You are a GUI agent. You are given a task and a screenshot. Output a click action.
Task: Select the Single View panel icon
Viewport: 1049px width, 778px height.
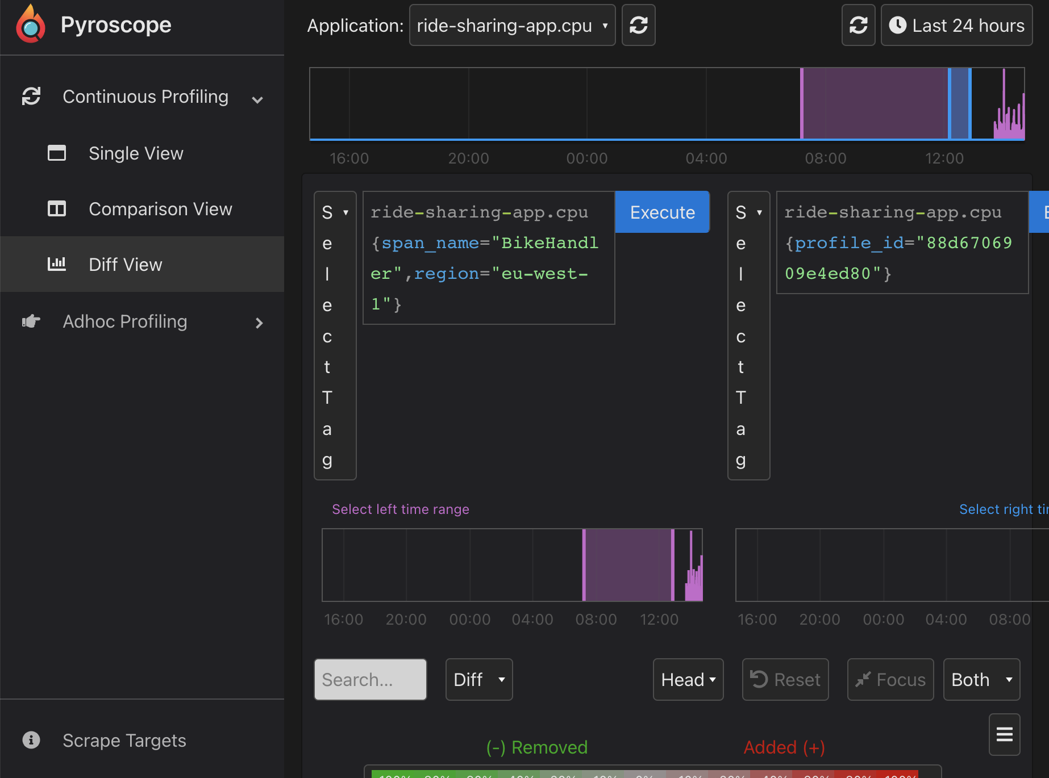57,153
